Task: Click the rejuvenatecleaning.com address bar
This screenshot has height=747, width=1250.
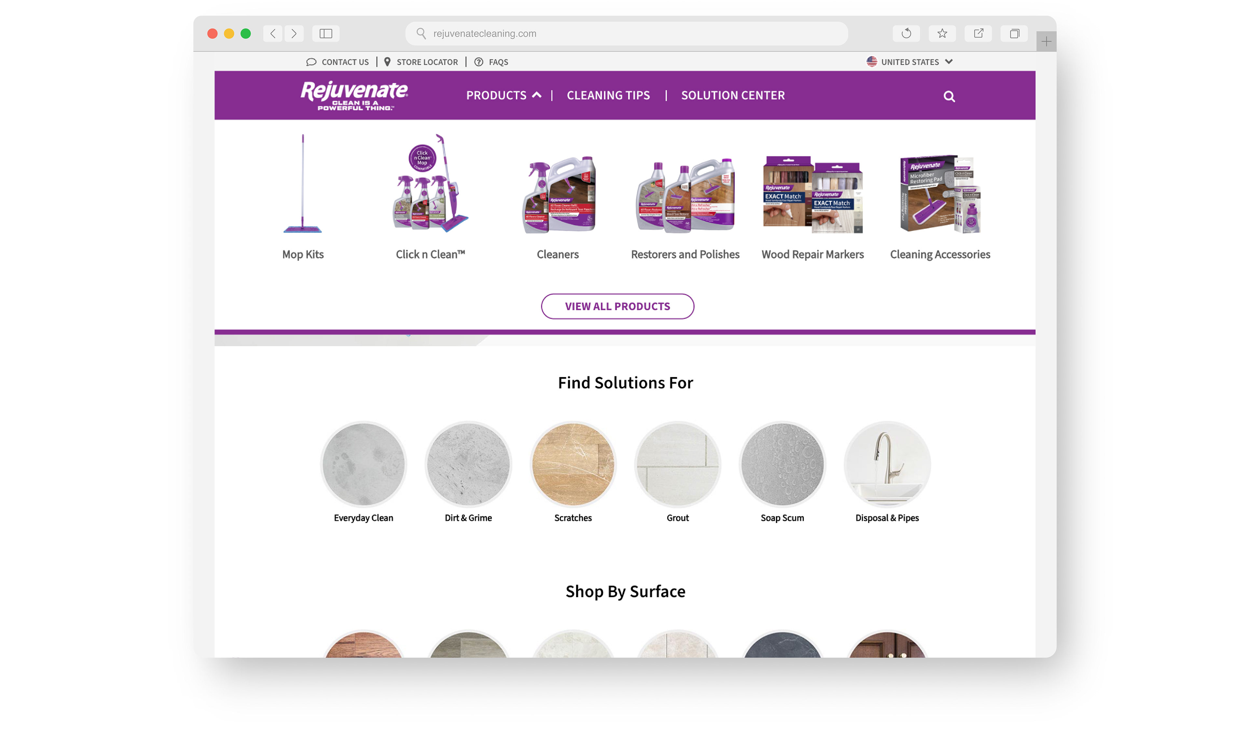Action: pos(626,34)
